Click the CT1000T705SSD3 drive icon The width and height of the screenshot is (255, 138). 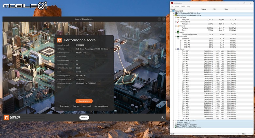(176, 123)
